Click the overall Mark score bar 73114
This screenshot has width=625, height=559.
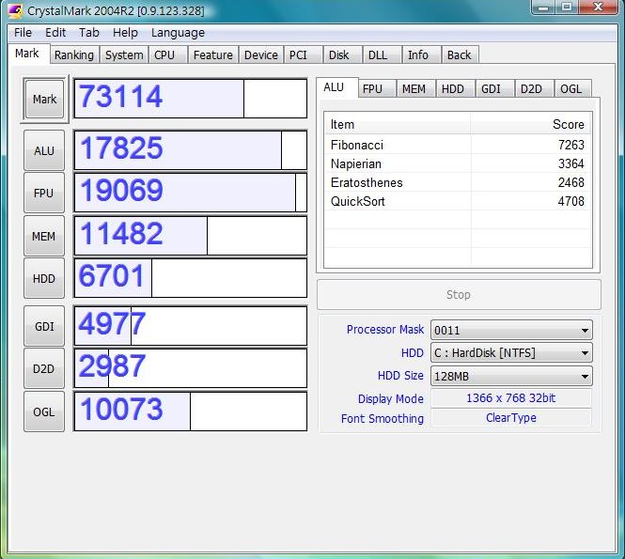point(190,99)
